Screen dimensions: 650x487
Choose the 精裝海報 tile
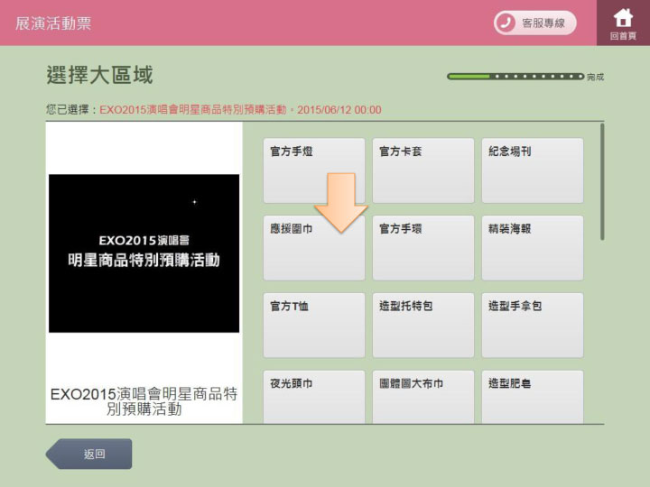coord(533,248)
